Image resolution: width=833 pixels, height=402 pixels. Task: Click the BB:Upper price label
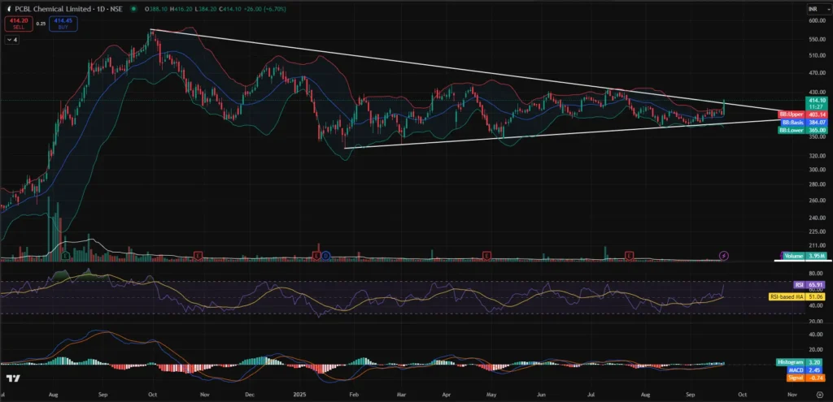[x=792, y=115]
